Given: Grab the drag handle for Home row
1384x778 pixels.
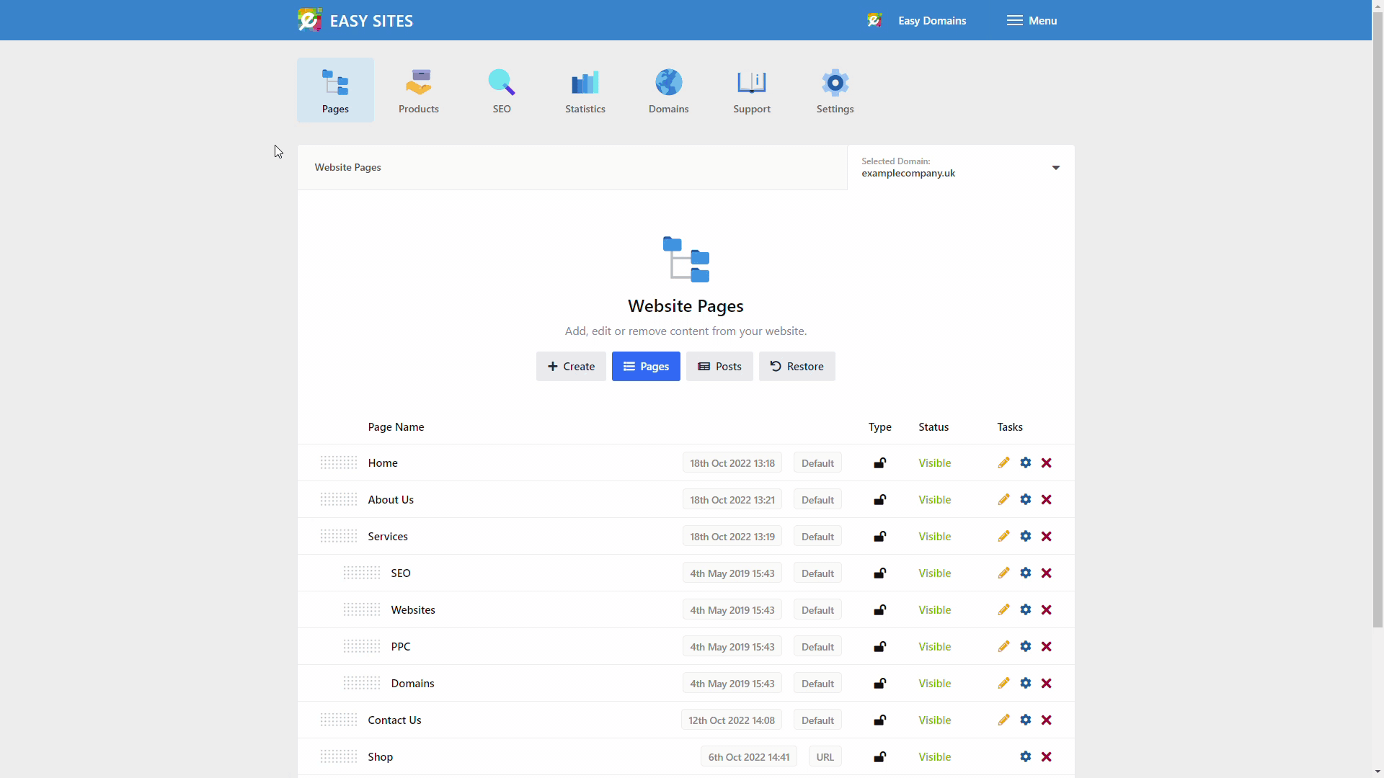Looking at the screenshot, I should tap(339, 462).
